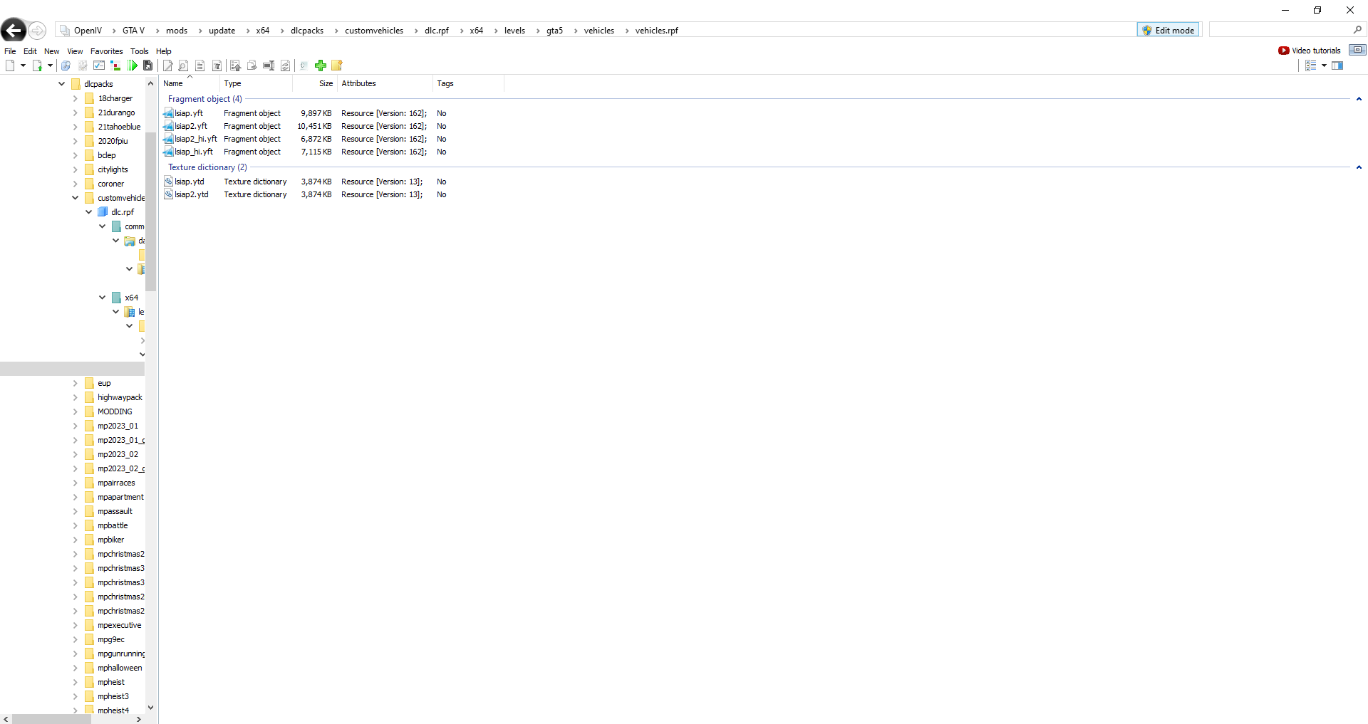Screen dimensions: 1368x724
Task: Click the search magnifying glass in search box
Action: (1357, 30)
